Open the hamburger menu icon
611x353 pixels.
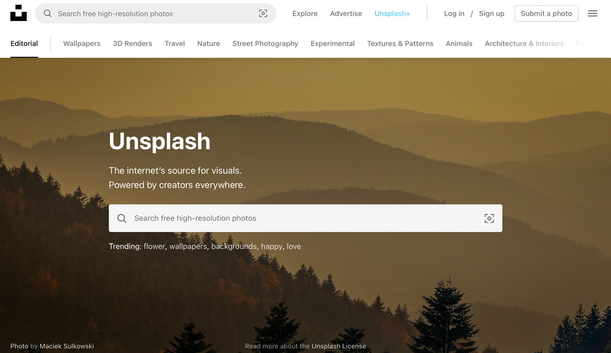point(592,13)
